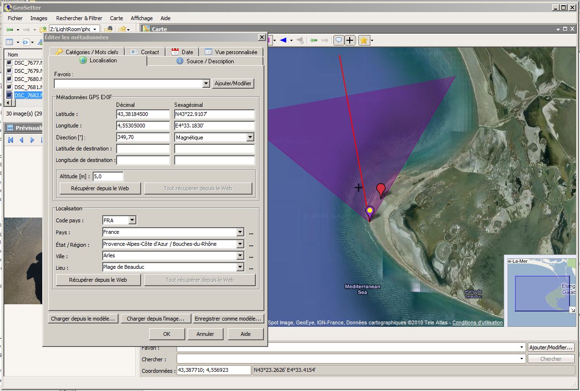Open the Carte menu

pyautogui.click(x=116, y=18)
